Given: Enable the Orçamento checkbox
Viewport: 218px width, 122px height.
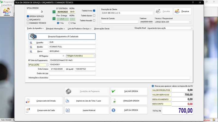Looking at the screenshot, I should pos(28,20).
